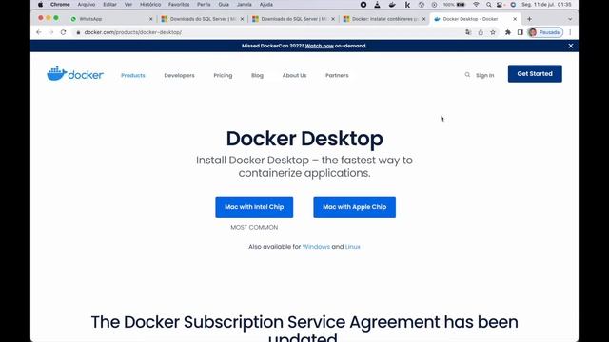Screen dimensions: 609x342
Task: Click the VLC cone menu bar icon
Action: pyautogui.click(x=377, y=5)
